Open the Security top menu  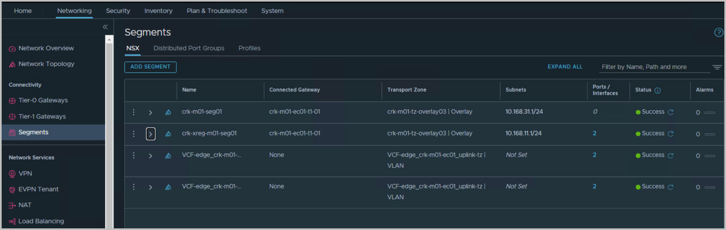point(118,11)
